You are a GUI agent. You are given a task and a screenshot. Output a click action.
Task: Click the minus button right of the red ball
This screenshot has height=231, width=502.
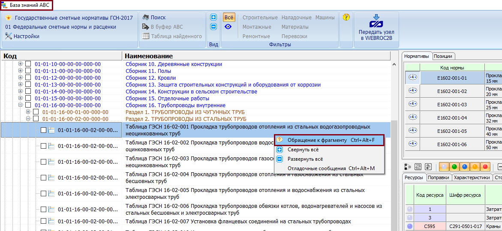coord(499,167)
